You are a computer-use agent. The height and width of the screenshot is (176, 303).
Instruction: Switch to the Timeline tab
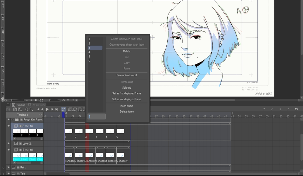tap(19, 105)
